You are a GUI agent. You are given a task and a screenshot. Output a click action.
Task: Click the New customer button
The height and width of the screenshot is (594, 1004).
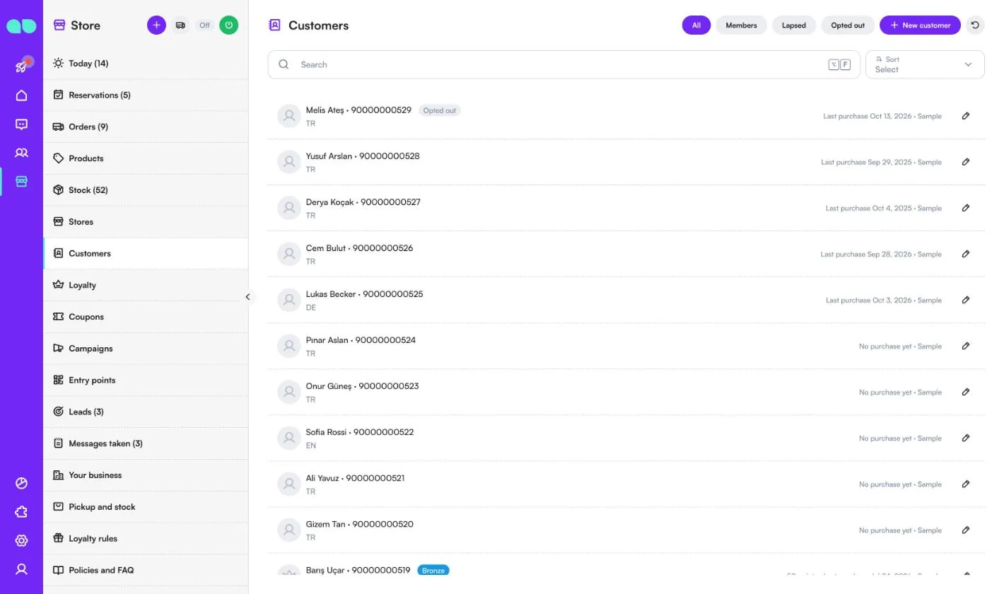(920, 25)
